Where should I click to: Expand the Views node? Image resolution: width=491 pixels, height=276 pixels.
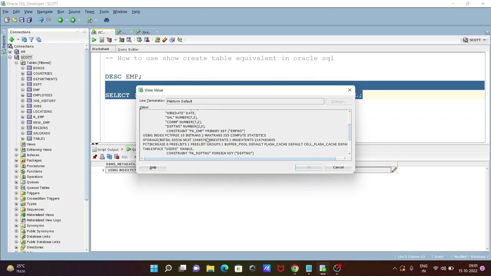tap(16, 144)
